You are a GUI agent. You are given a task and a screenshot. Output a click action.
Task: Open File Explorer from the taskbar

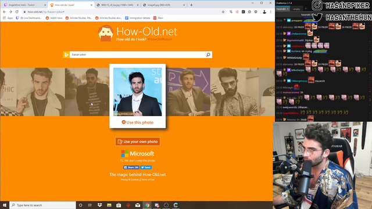point(109,205)
